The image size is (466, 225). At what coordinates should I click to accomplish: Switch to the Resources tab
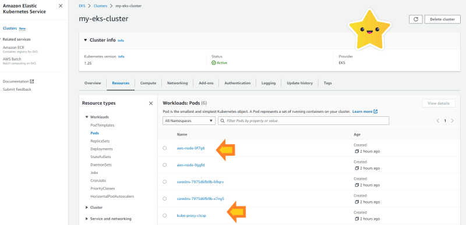121,83
